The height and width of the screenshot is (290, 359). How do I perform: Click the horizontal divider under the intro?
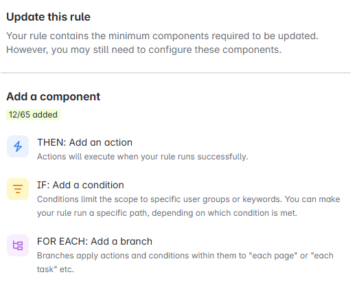coord(176,73)
